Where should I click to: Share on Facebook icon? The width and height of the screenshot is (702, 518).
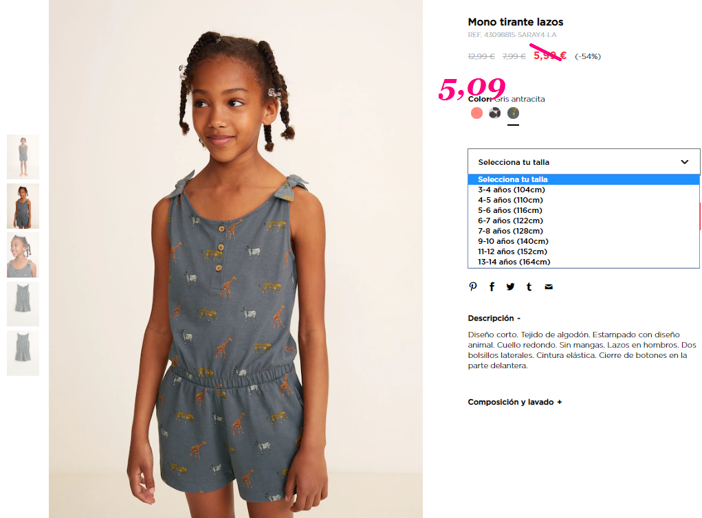click(x=492, y=286)
